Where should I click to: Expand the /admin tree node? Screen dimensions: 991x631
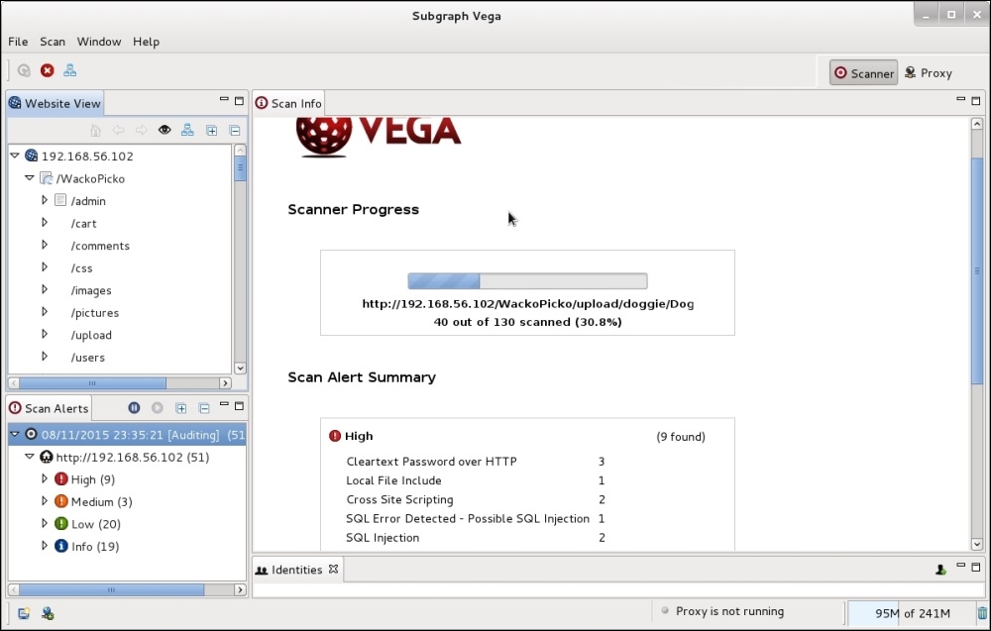click(45, 200)
